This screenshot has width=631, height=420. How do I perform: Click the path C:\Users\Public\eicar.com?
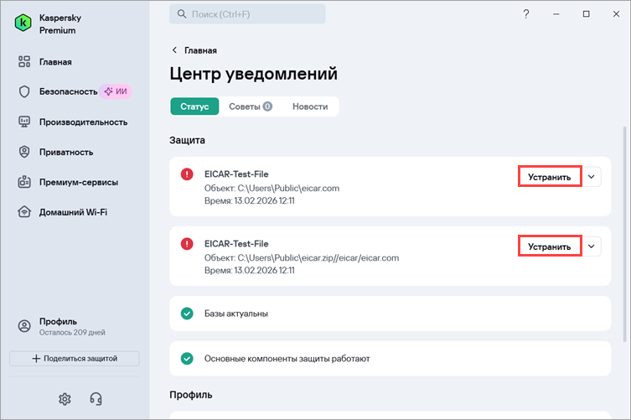288,188
